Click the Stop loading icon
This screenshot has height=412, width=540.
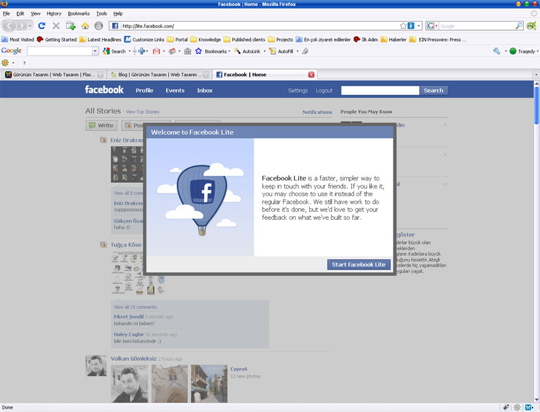pyautogui.click(x=56, y=26)
